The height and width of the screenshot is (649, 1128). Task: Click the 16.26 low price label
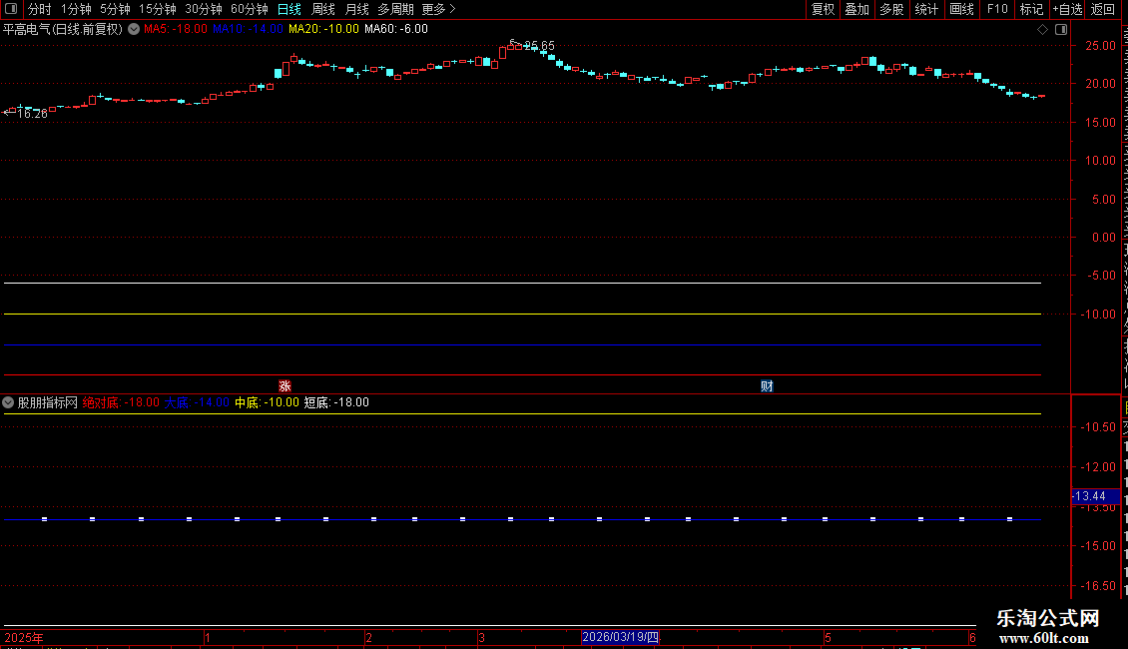32,113
